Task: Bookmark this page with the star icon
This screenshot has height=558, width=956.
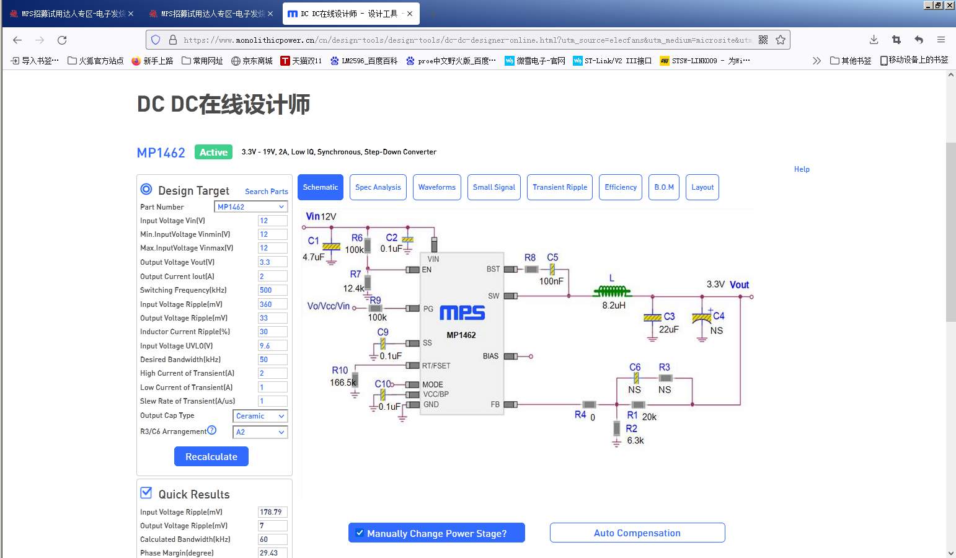Action: (x=780, y=39)
